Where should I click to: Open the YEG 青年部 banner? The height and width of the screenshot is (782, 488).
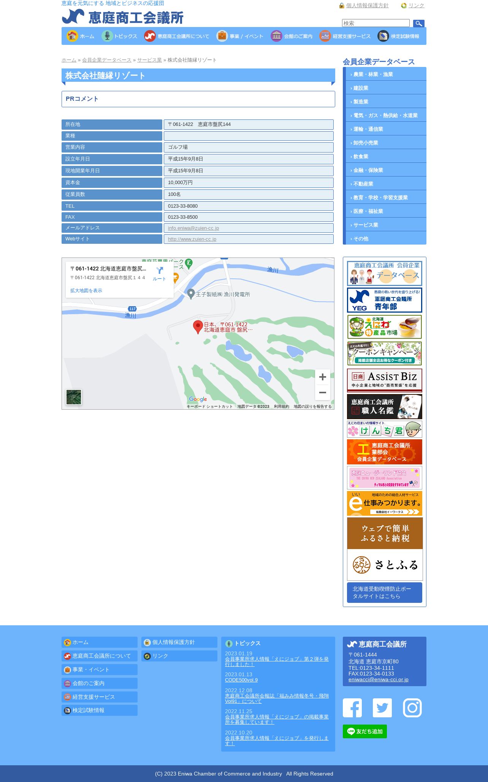point(385,300)
